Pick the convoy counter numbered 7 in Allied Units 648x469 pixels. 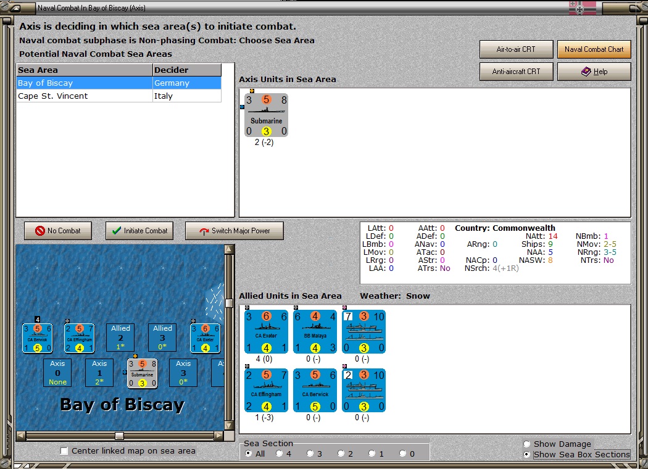pos(363,332)
